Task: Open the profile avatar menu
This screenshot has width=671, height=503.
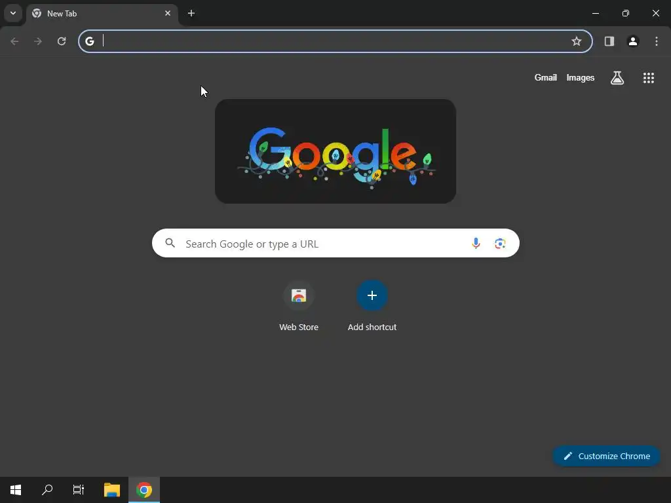Action: (x=633, y=41)
